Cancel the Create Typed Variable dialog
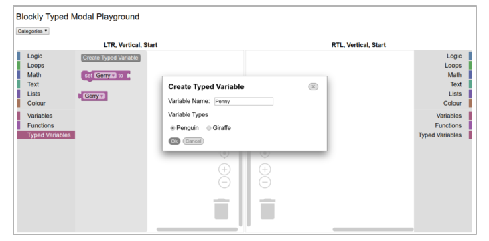 point(193,141)
